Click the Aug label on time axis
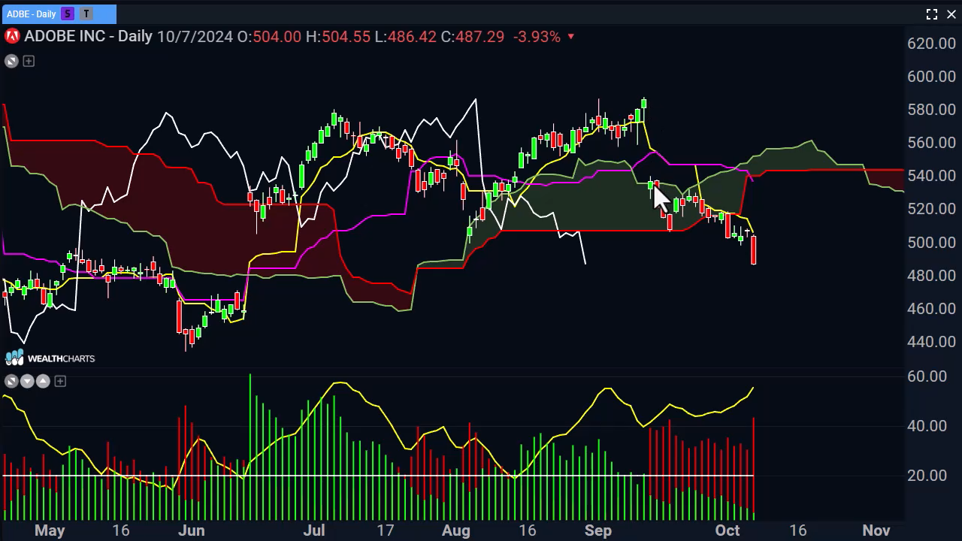962x541 pixels. pyautogui.click(x=456, y=530)
